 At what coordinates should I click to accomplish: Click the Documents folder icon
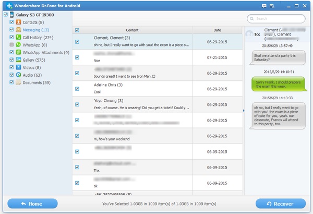pos(18,82)
